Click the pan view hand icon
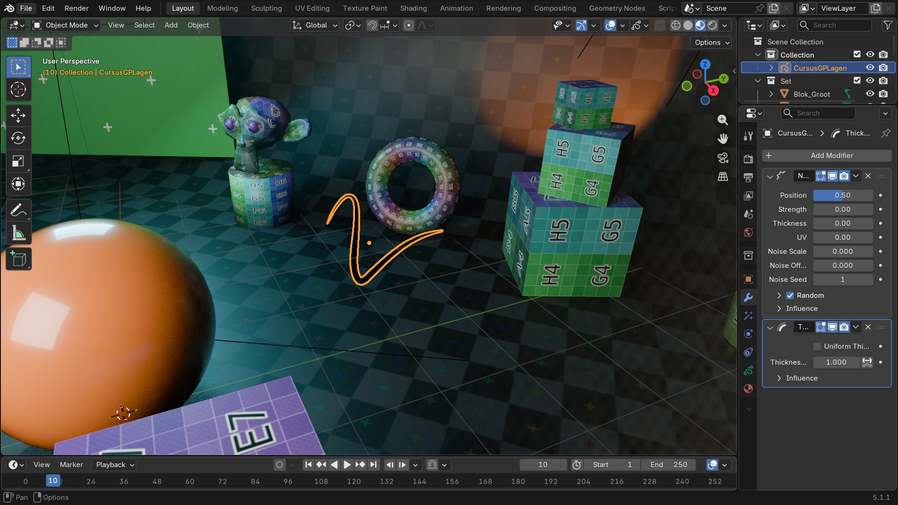This screenshot has width=898, height=505. pyautogui.click(x=723, y=139)
